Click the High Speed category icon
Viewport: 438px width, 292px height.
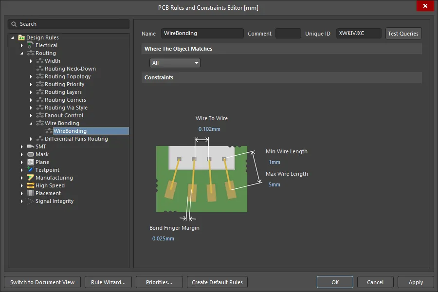tap(31, 185)
